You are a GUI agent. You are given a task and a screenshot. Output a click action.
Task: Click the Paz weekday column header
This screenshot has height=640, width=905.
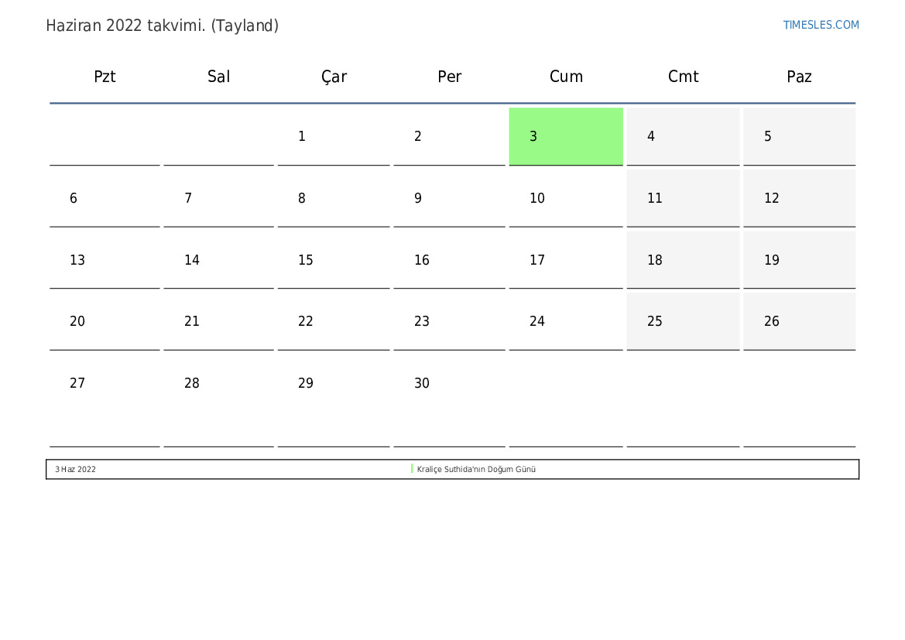coord(799,77)
